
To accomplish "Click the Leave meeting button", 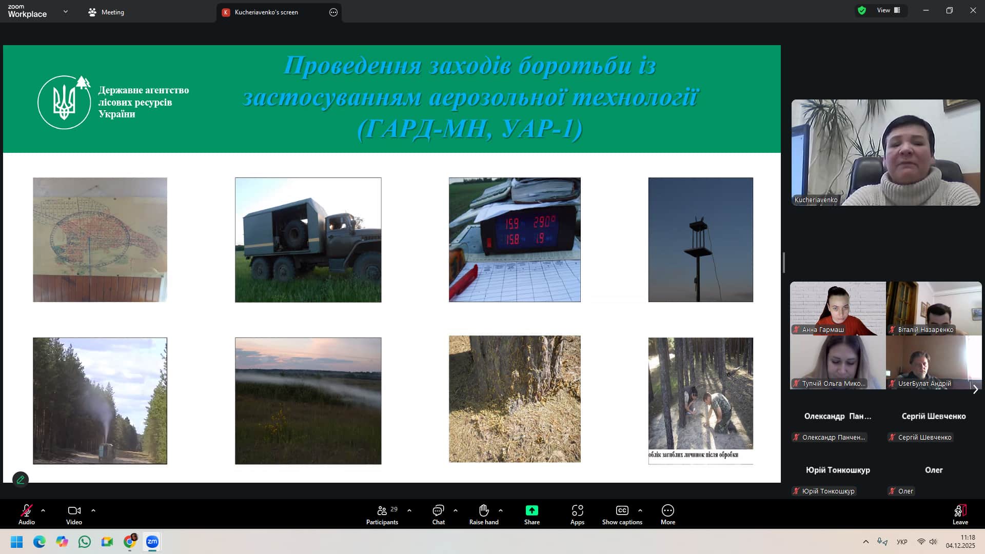I will 960,514.
